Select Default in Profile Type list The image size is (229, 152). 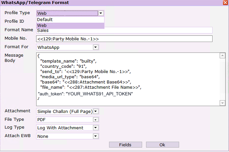(70, 19)
